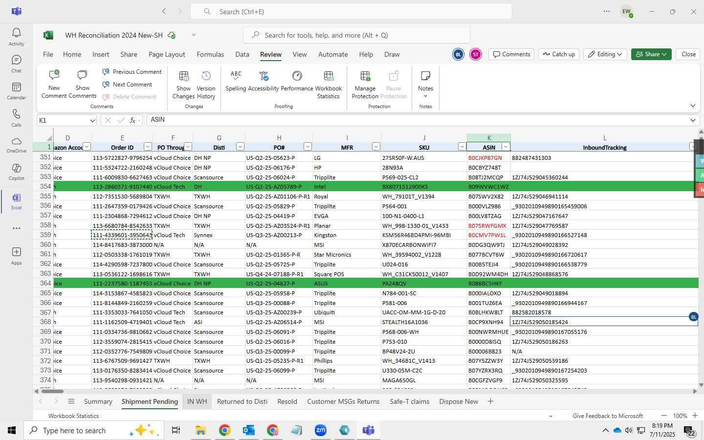Click Give Feedback to Microsoft link
The height and width of the screenshot is (440, 704).
[608, 416]
